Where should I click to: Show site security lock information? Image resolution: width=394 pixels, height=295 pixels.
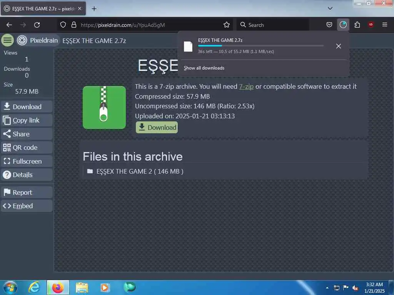point(73,25)
